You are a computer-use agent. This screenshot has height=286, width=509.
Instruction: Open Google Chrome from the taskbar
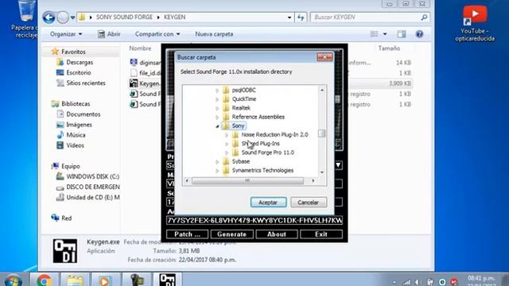pyautogui.click(x=45, y=280)
